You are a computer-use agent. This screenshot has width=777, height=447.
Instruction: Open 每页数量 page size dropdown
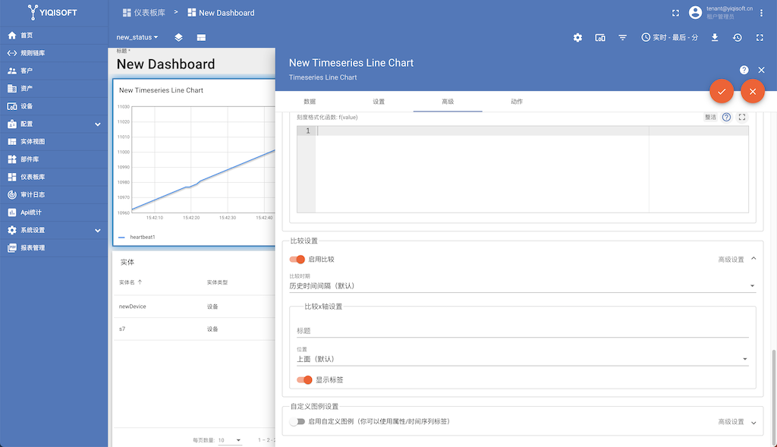coord(230,440)
